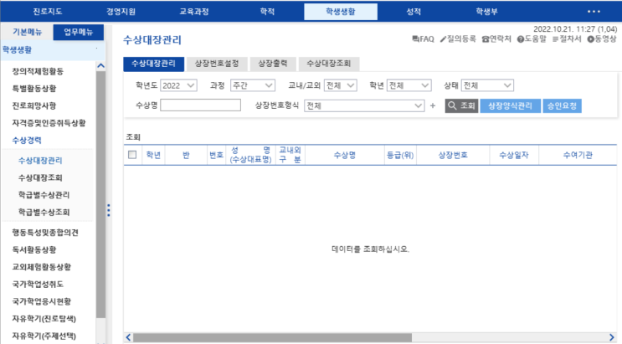Screen dimensions: 622x344
Task: Open 창의적체험활동 in sidebar
Action: (x=38, y=71)
